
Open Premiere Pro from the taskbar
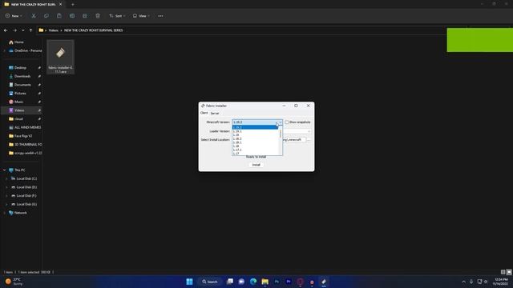point(289,282)
